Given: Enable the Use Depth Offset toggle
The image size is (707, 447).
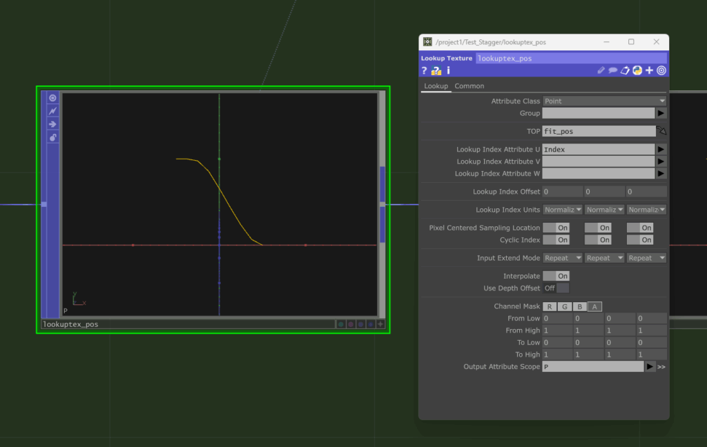Looking at the screenshot, I should (556, 288).
